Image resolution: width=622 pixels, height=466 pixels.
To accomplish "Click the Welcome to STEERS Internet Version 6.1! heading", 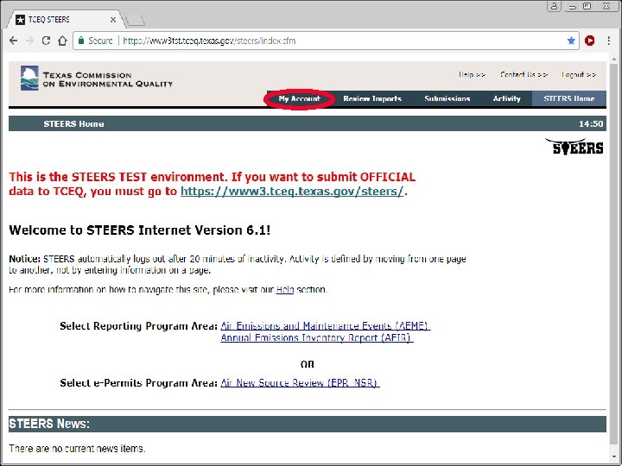I will 140,230.
